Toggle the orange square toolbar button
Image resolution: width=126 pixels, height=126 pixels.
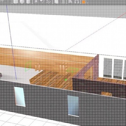(84, 2)
